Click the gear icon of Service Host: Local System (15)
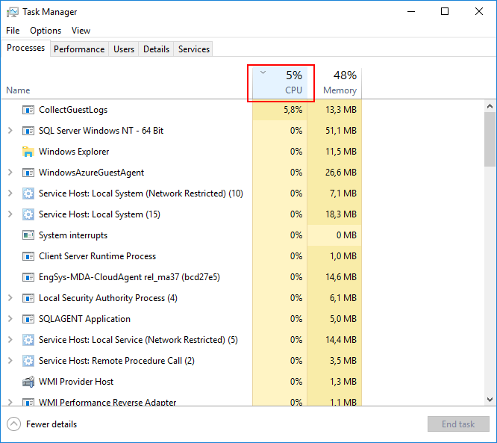The width and height of the screenshot is (497, 443). click(x=28, y=214)
